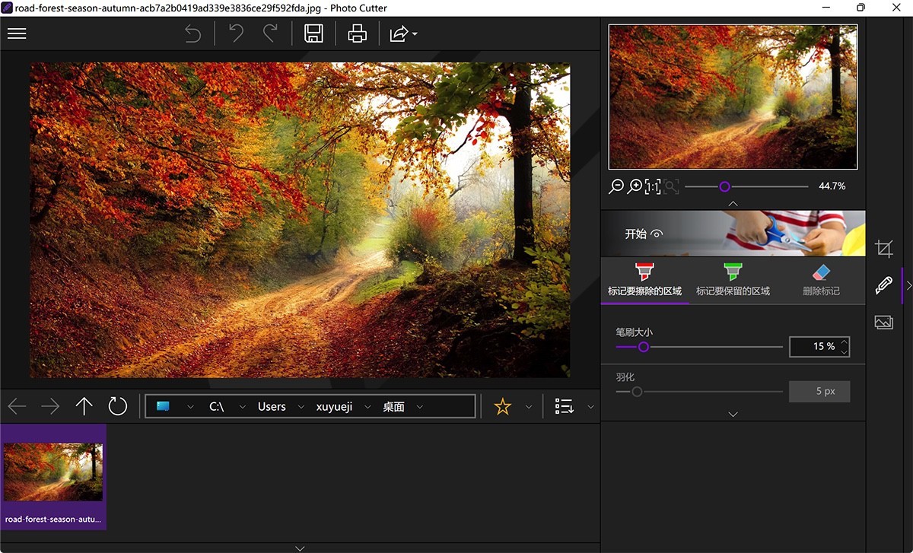Select the Photo Cutter knife tool
Image resolution: width=913 pixels, height=553 pixels.
point(883,285)
